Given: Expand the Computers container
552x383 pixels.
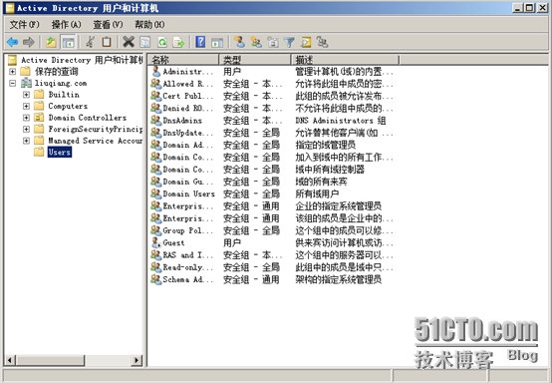Looking at the screenshot, I should coord(26,106).
